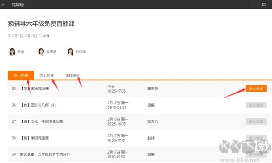
Task: Click teacher 吕娜 in lesson 39 row
Action: point(151,154)
